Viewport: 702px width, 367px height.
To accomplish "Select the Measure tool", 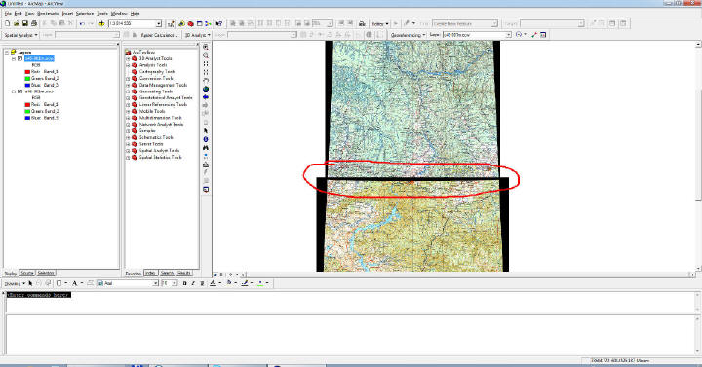I will tap(206, 165).
